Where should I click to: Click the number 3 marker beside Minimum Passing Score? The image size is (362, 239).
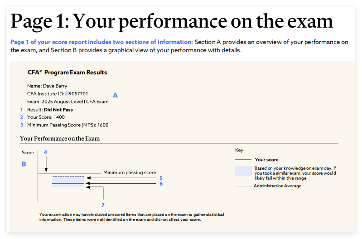pyautogui.click(x=21, y=125)
